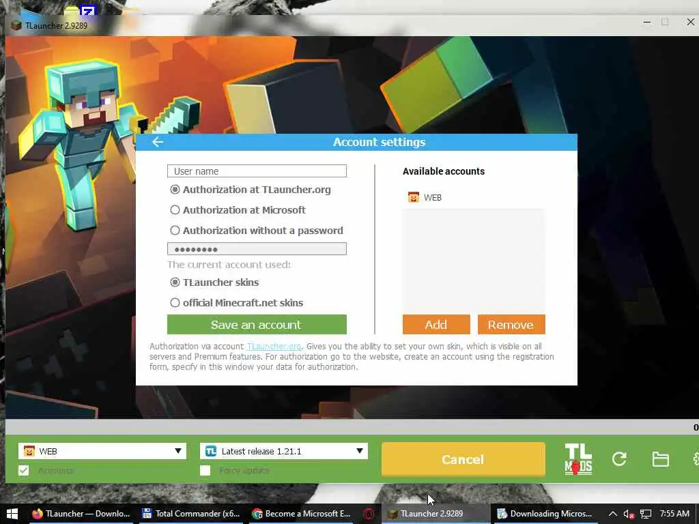Open the settings gear icon in the bottom bar
Screen dimensions: 699x524
point(696,459)
